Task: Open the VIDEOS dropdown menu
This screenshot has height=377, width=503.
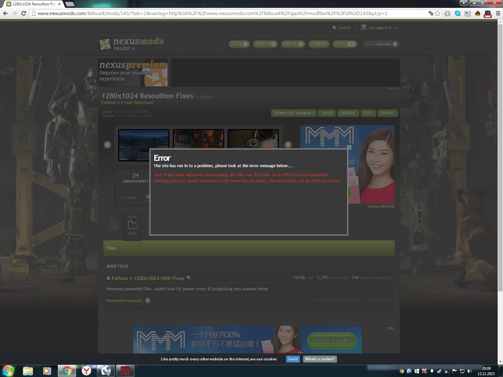Action: point(293,44)
